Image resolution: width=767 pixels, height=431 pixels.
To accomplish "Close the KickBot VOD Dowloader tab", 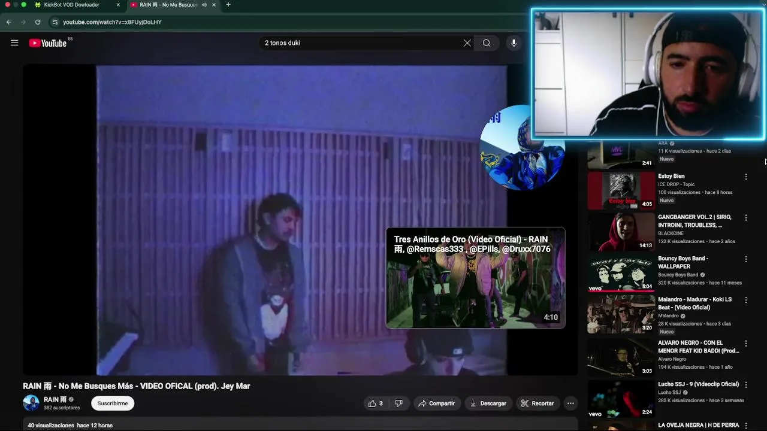I will (118, 5).
